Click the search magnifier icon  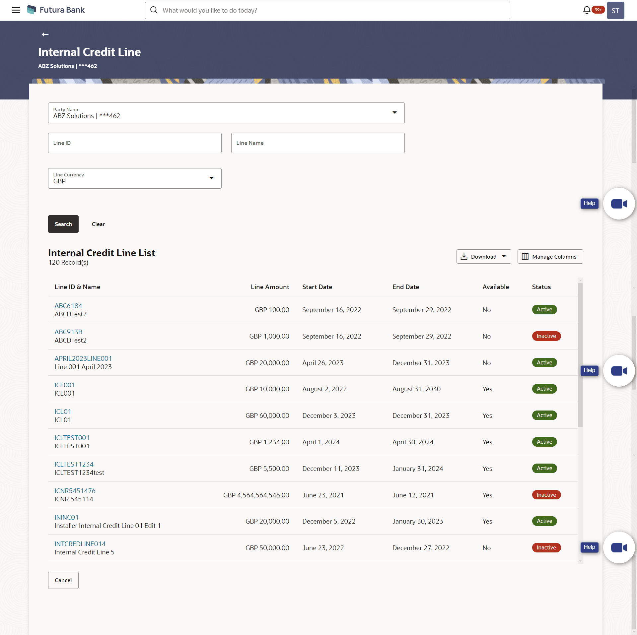point(154,10)
